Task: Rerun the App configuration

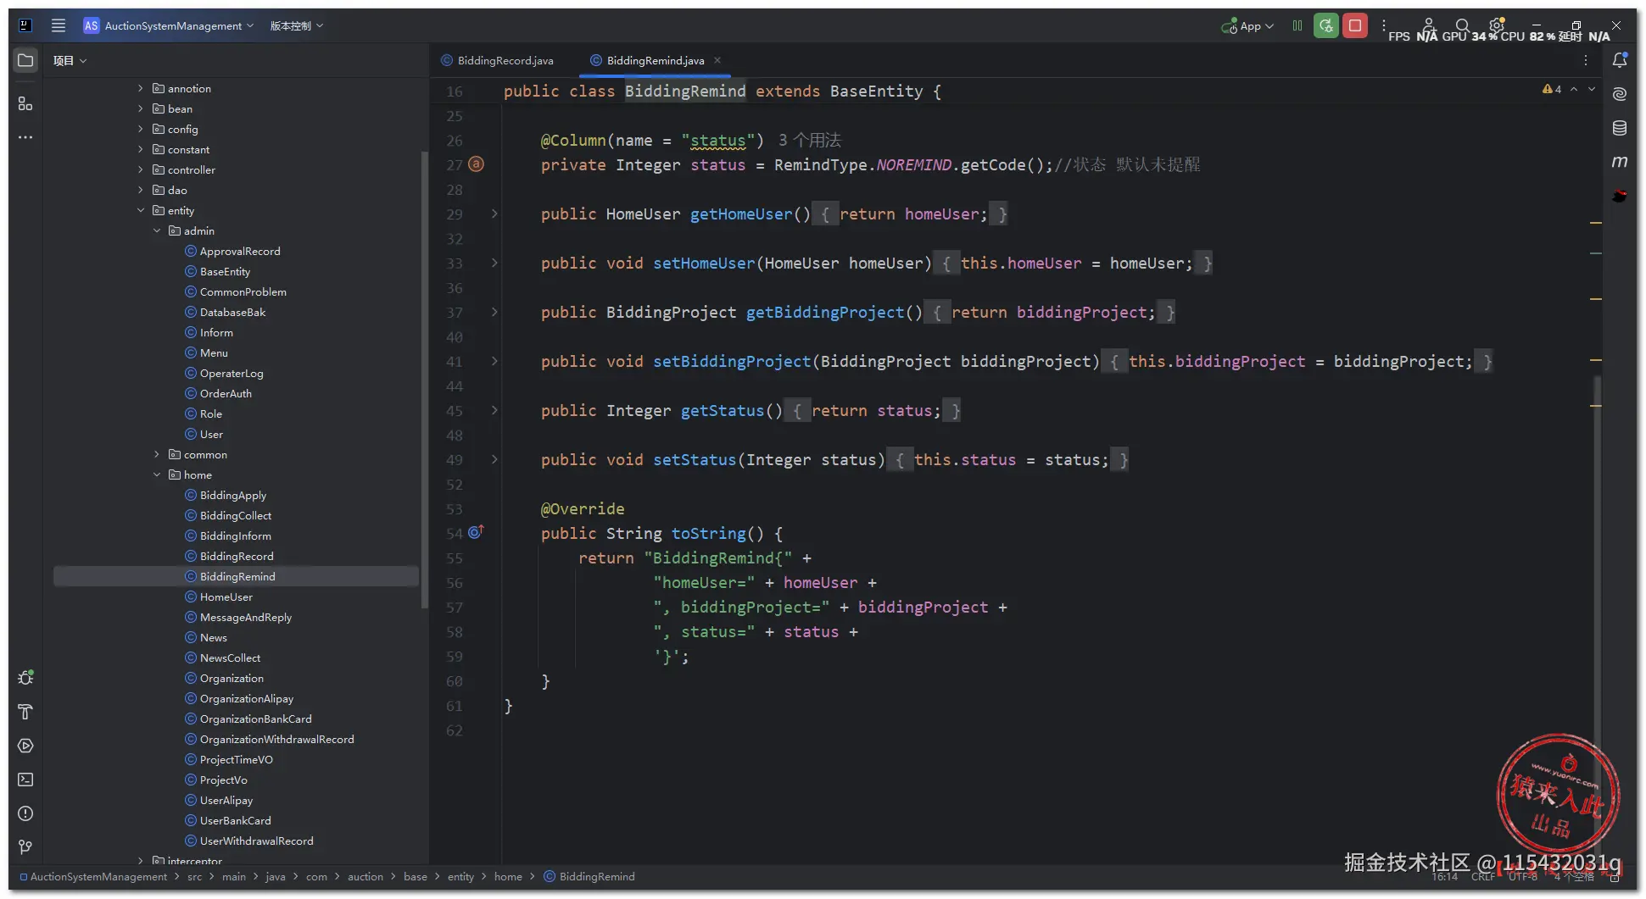Action: 1326,25
